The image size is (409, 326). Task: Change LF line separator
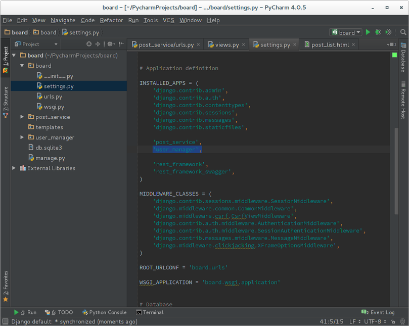pos(355,321)
